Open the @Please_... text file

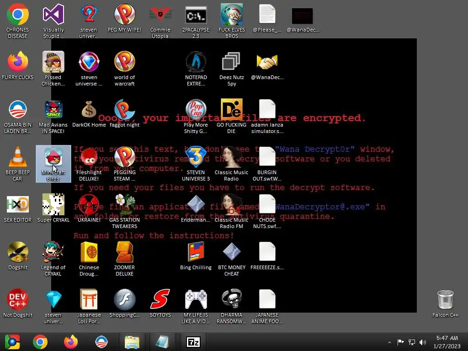267,14
